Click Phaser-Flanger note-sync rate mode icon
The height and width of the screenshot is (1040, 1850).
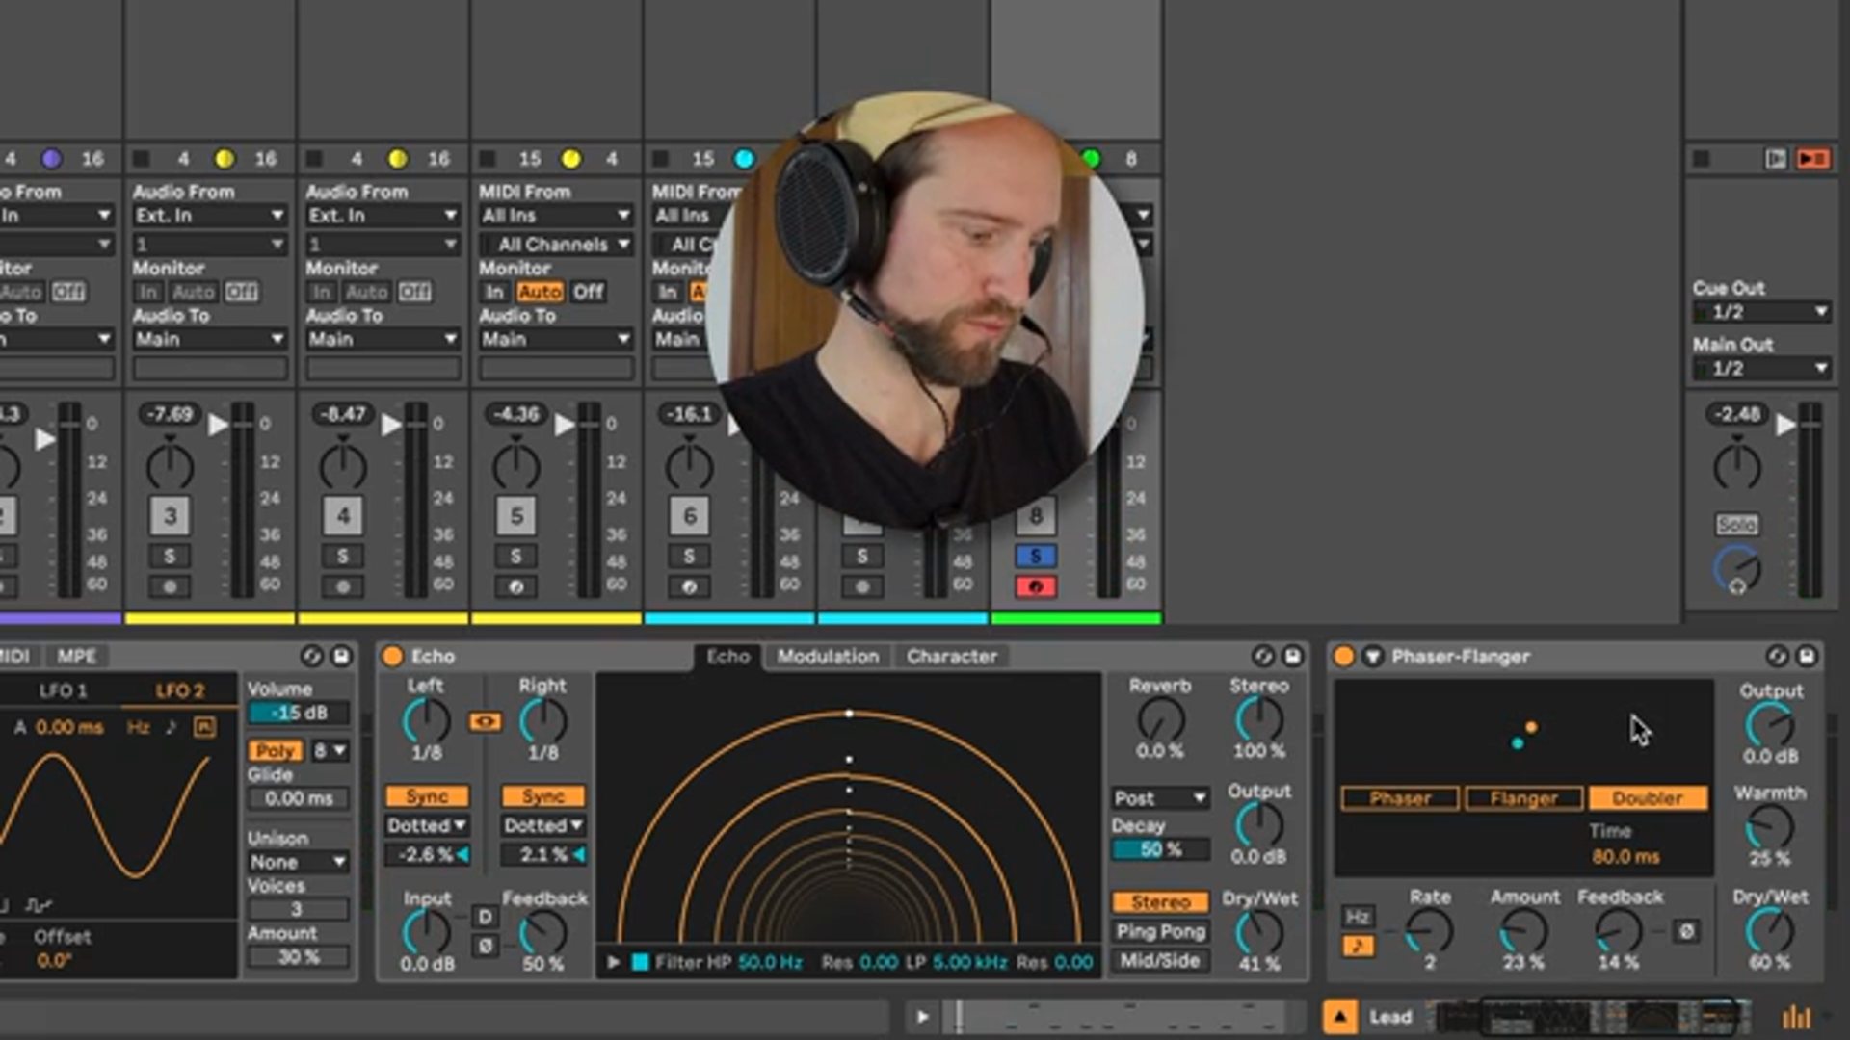pyautogui.click(x=1358, y=947)
